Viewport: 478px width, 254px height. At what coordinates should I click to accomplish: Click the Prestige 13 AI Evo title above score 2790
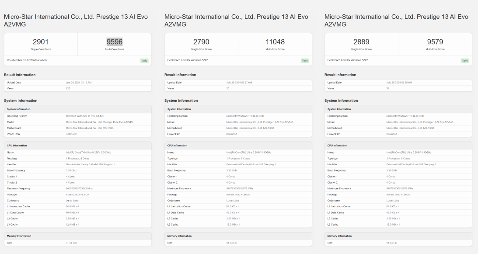pos(236,21)
